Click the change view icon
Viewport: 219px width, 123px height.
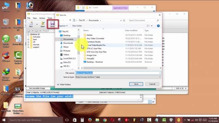pos(148,26)
